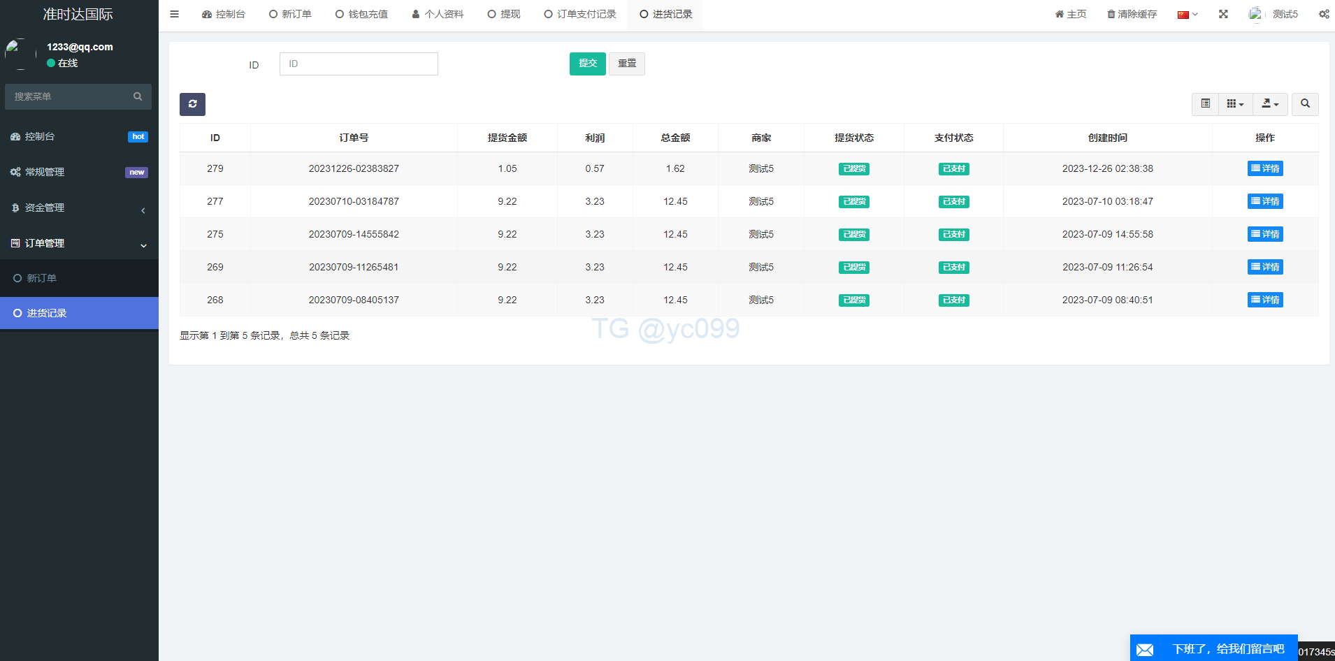The width and height of the screenshot is (1335, 661).
Task: Click the table search magnifier icon
Action: tap(1304, 104)
